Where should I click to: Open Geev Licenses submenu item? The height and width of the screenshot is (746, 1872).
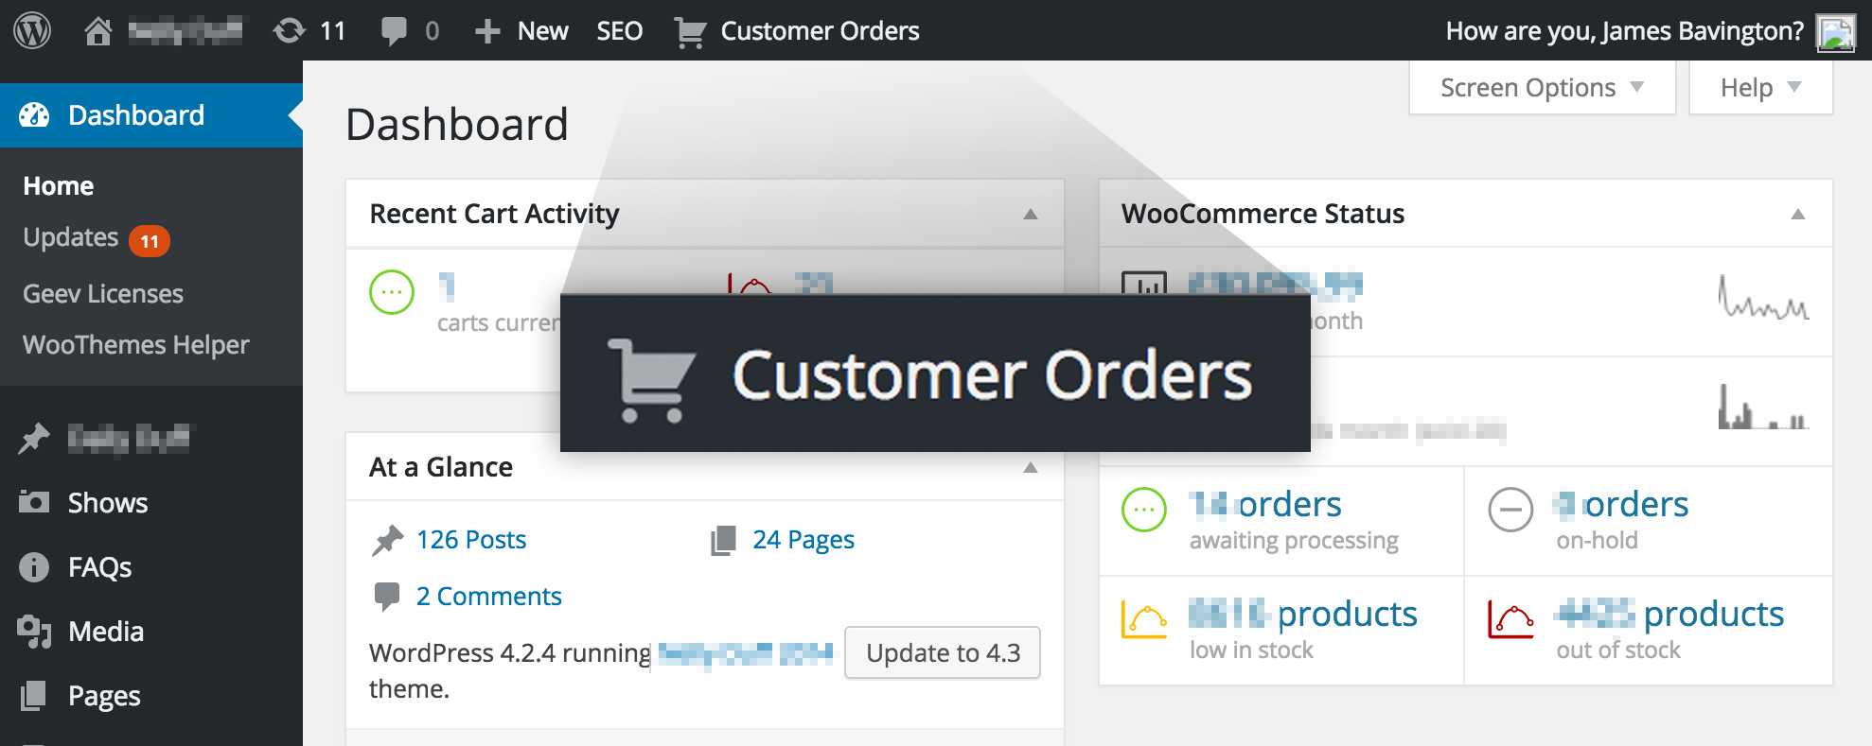pyautogui.click(x=103, y=294)
